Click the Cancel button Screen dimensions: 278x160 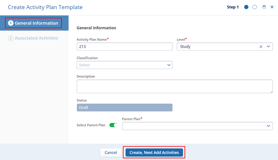tap(110, 152)
